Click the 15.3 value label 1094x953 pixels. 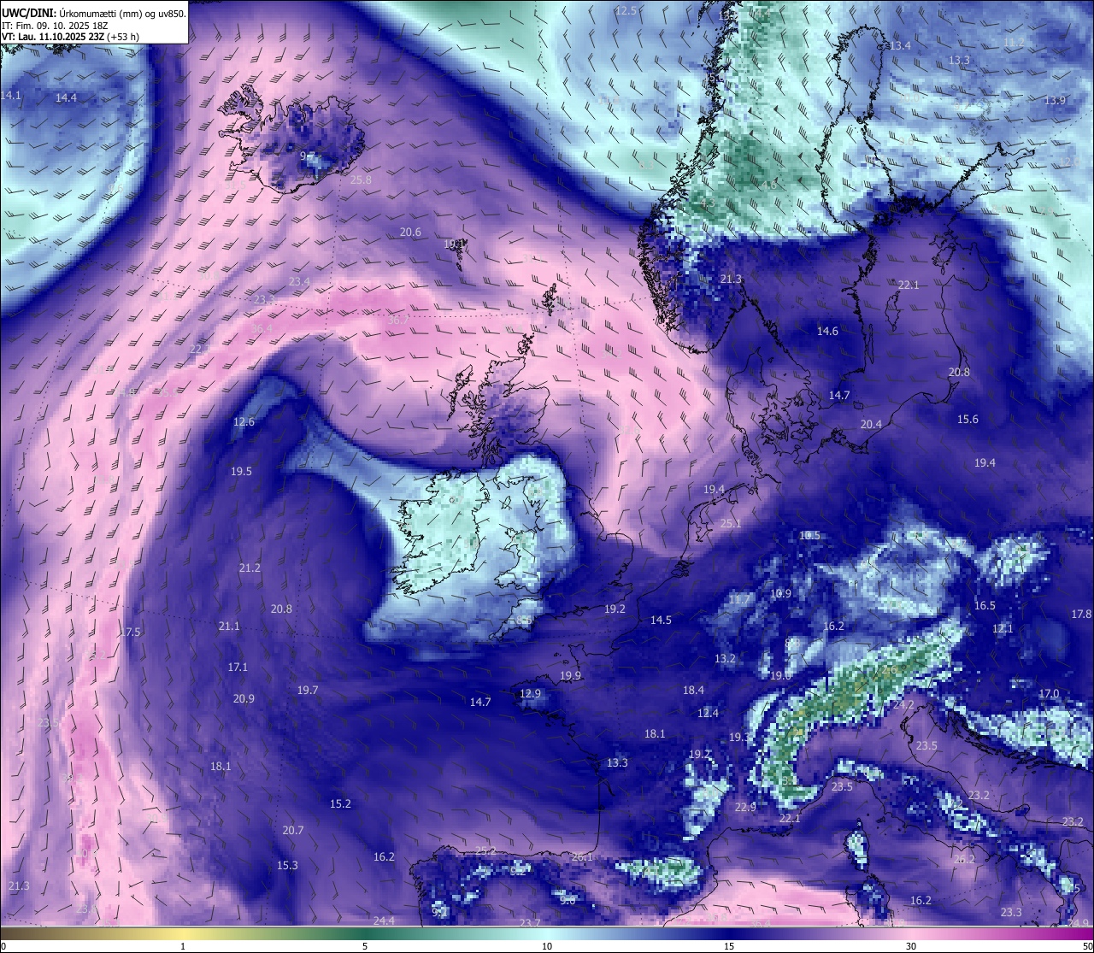[287, 866]
